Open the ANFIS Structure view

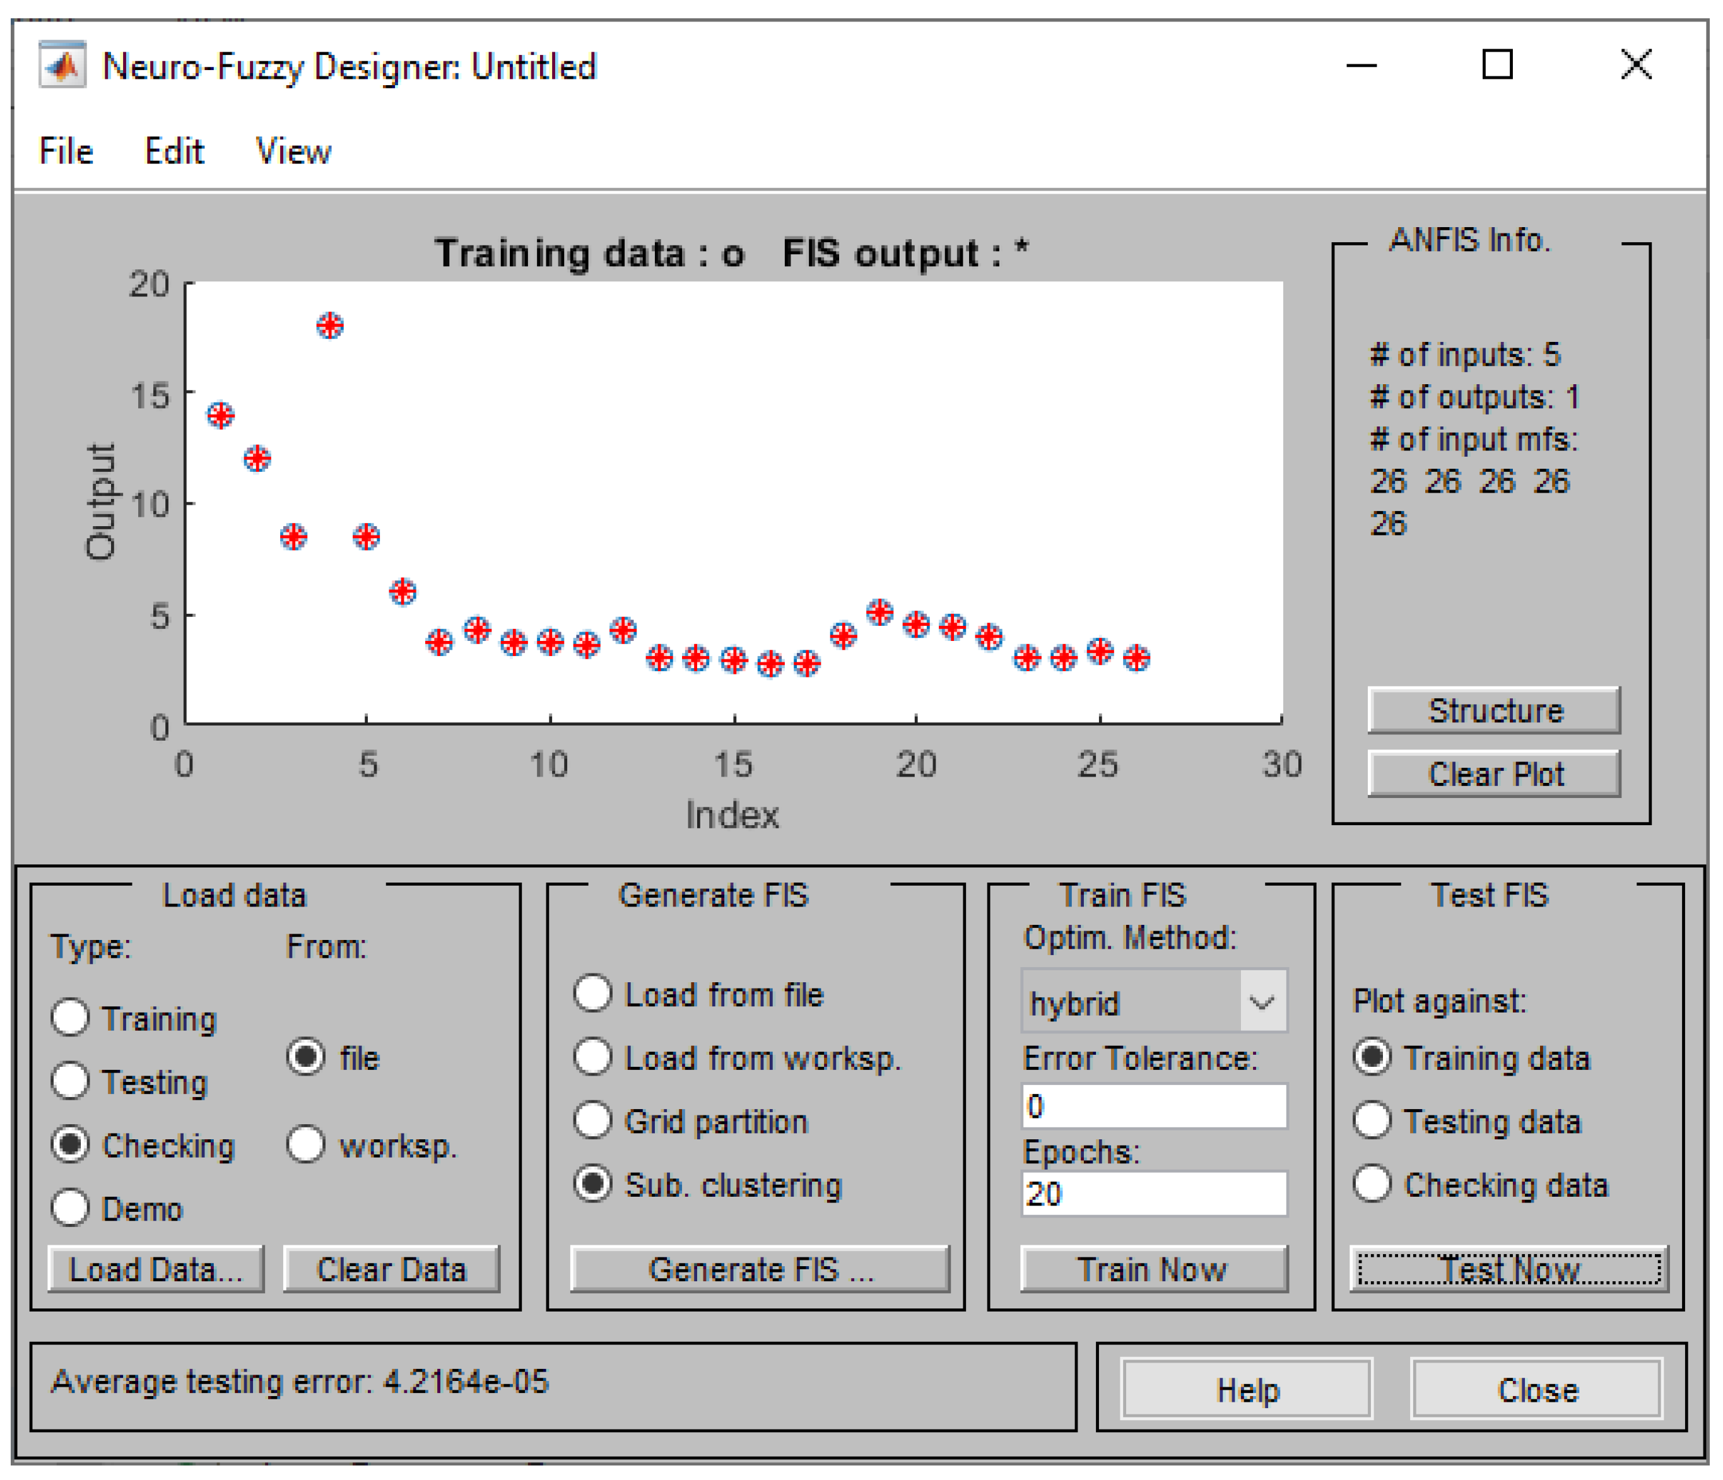(x=1495, y=710)
